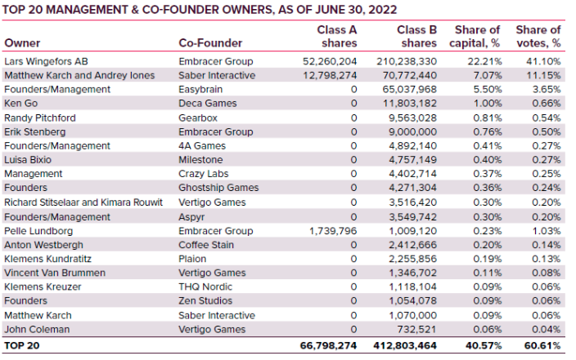The width and height of the screenshot is (576, 360).
Task: Click the 'Share of votes, %' header
Action: [538, 36]
